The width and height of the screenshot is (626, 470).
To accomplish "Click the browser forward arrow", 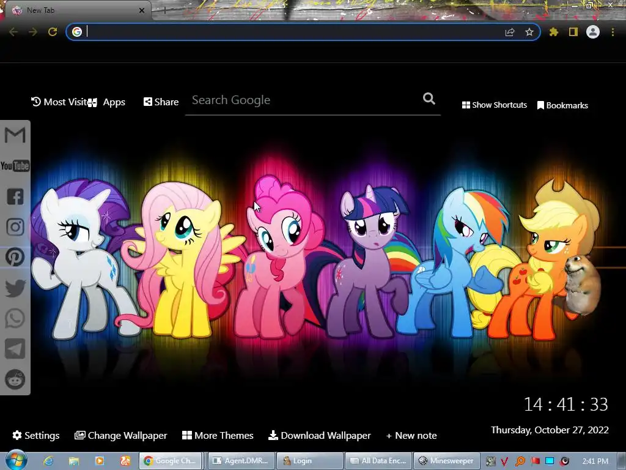I will click(33, 32).
